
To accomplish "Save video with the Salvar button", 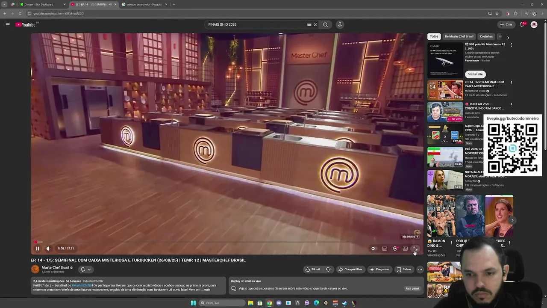I will (404, 269).
